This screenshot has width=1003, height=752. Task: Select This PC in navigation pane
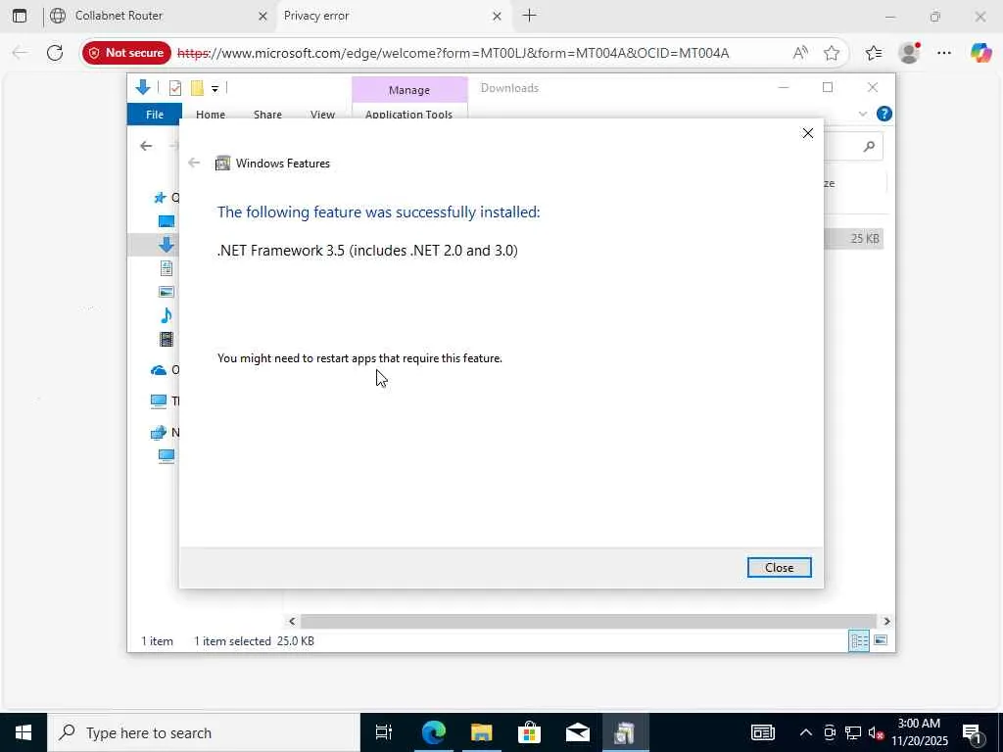(x=159, y=400)
